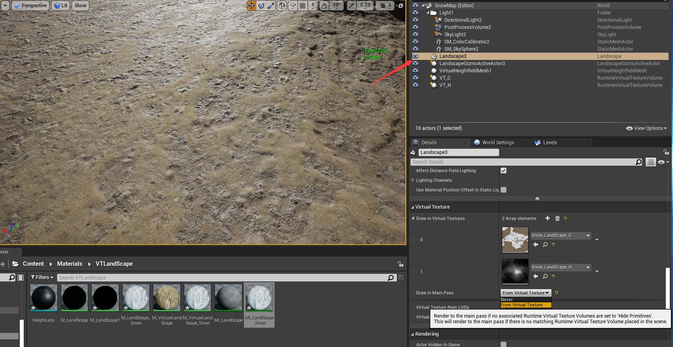Image resolution: width=673 pixels, height=347 pixels.
Task: Open the Content Browser Filters dropdown
Action: pos(42,277)
